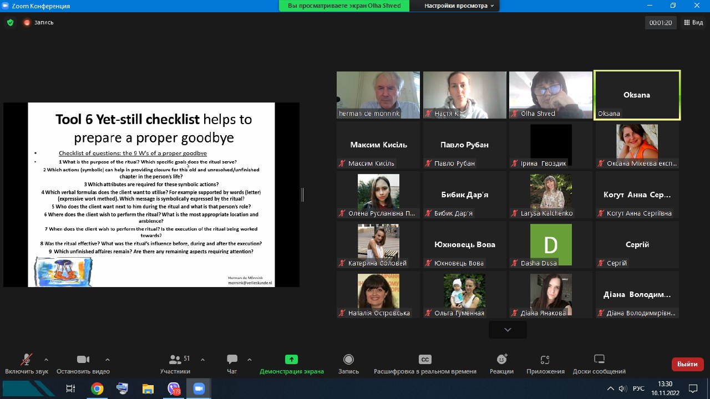This screenshot has height=399, width=710.
Task: Open the View layout menu
Action: click(x=693, y=23)
